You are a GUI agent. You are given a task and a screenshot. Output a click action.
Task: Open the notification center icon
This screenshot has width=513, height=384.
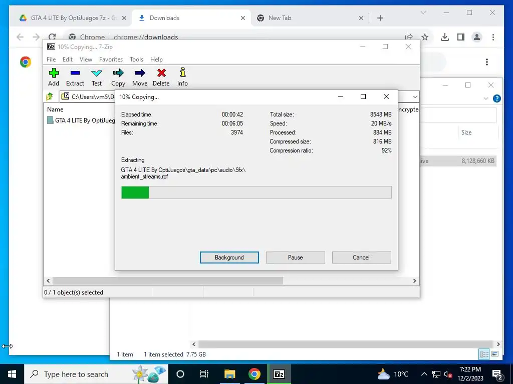(x=497, y=374)
